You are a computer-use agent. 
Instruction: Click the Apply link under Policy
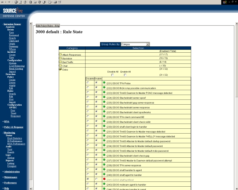click(x=12, y=85)
